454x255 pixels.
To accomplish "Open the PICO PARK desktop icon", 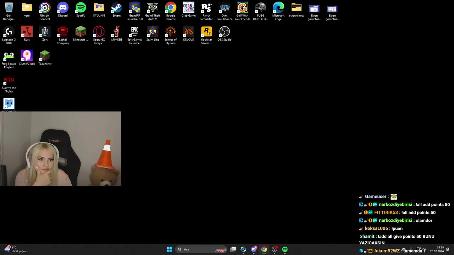I will [9, 105].
